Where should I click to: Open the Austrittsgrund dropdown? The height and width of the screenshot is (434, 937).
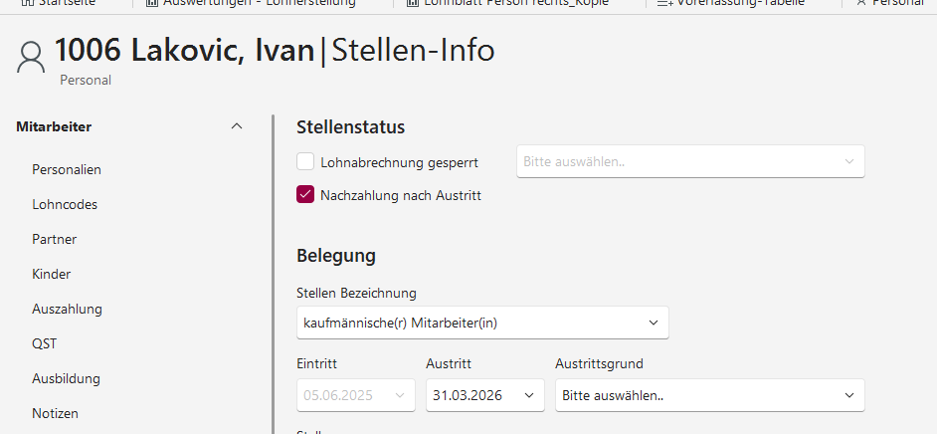point(709,395)
